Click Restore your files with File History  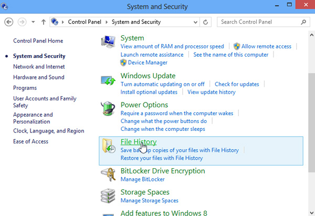coord(162,158)
